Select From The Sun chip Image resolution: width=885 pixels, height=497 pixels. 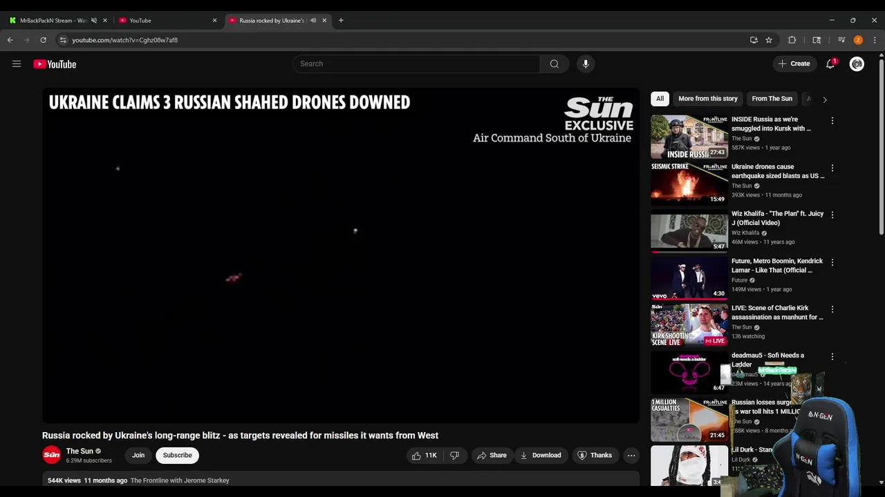tap(772, 99)
